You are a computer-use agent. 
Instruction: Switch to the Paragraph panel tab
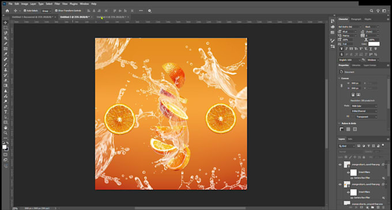pos(356,19)
